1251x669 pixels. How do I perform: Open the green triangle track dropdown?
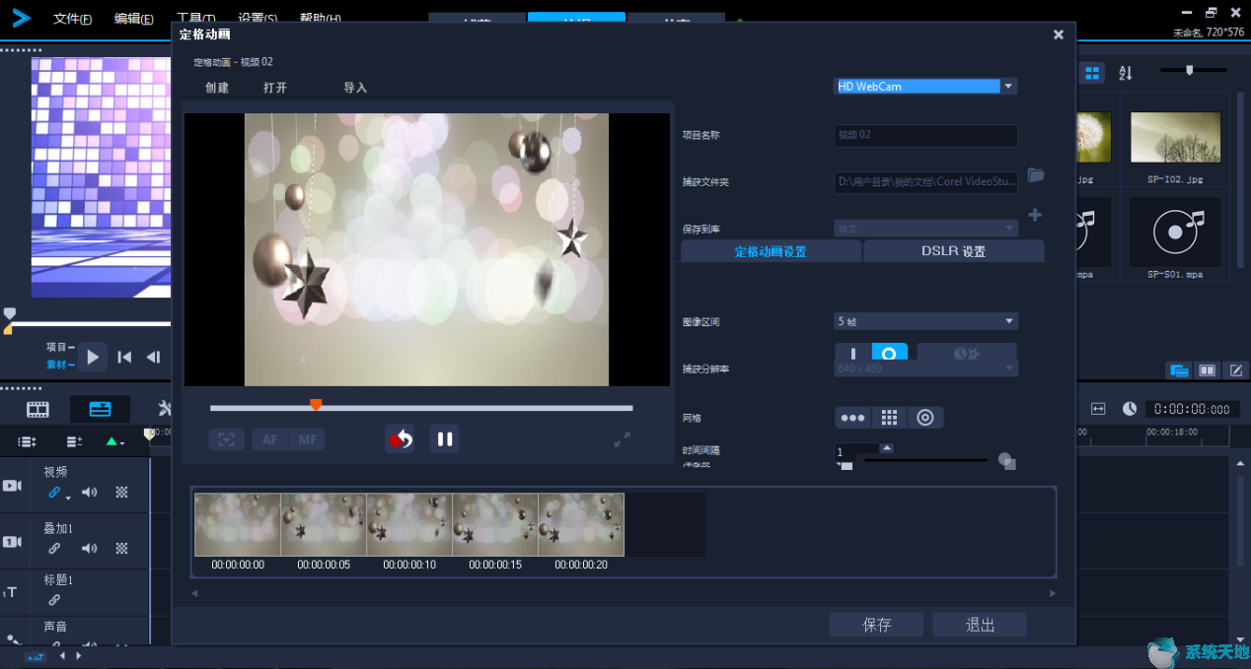coord(115,441)
